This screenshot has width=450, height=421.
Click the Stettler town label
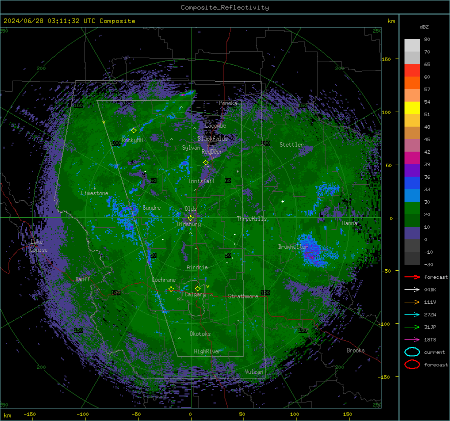coord(291,145)
